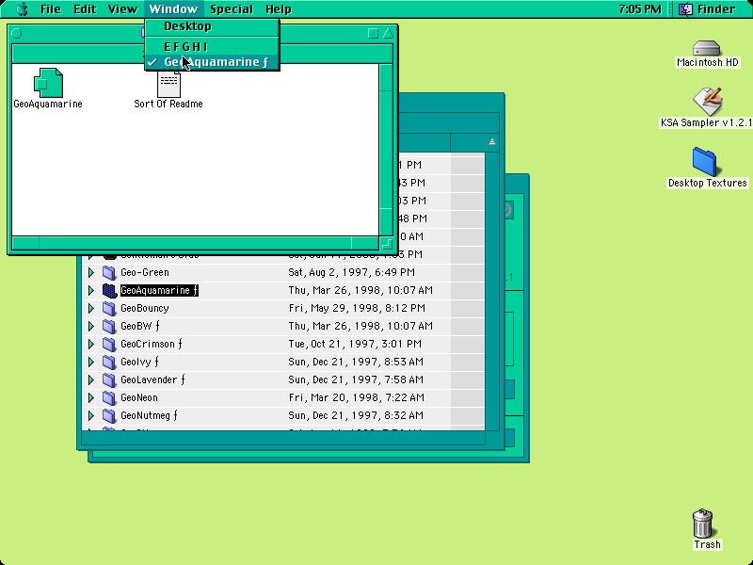Screen dimensions: 753x565
Task: Select the "GeoCrimson ƒ" name text
Action: [152, 344]
